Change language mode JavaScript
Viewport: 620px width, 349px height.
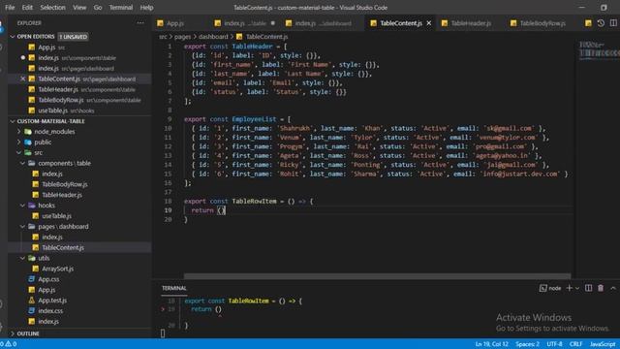[x=603, y=344]
